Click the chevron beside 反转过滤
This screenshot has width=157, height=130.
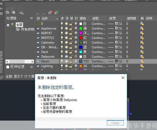tap(31, 67)
